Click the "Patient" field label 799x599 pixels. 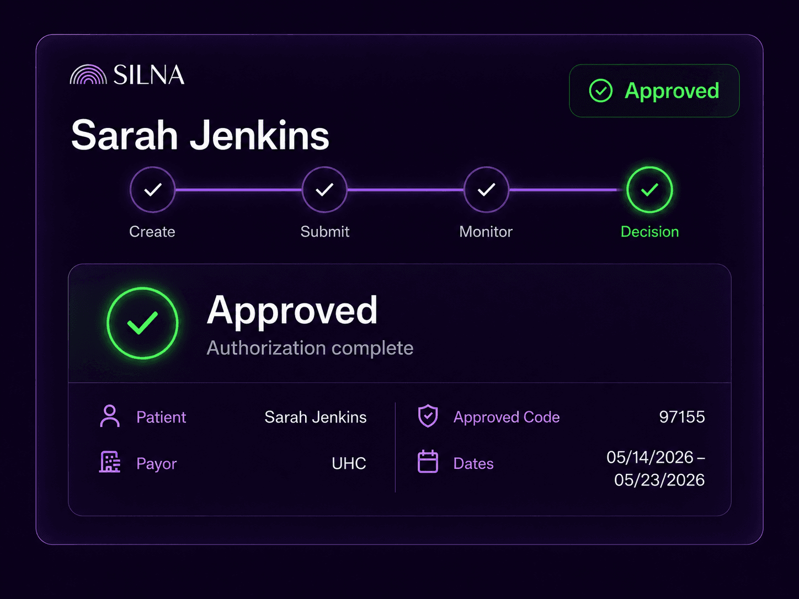161,417
